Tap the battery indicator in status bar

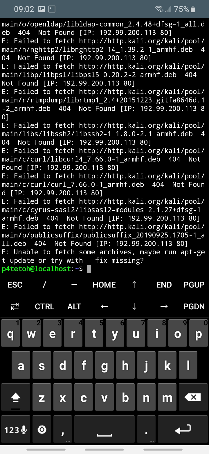193,9
